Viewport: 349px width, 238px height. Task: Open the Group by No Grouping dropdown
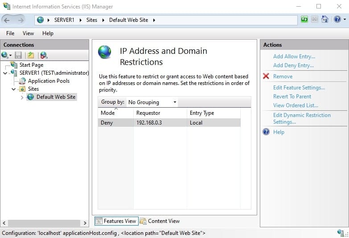[x=152, y=102]
